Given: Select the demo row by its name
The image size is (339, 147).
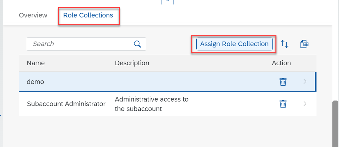Looking at the screenshot, I should [x=35, y=82].
